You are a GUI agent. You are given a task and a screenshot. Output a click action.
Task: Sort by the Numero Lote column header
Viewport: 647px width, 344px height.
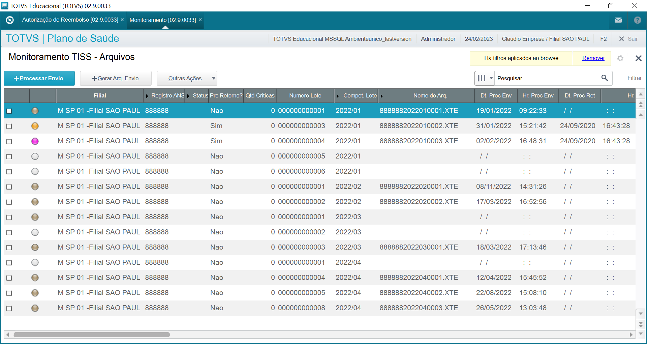click(x=305, y=96)
